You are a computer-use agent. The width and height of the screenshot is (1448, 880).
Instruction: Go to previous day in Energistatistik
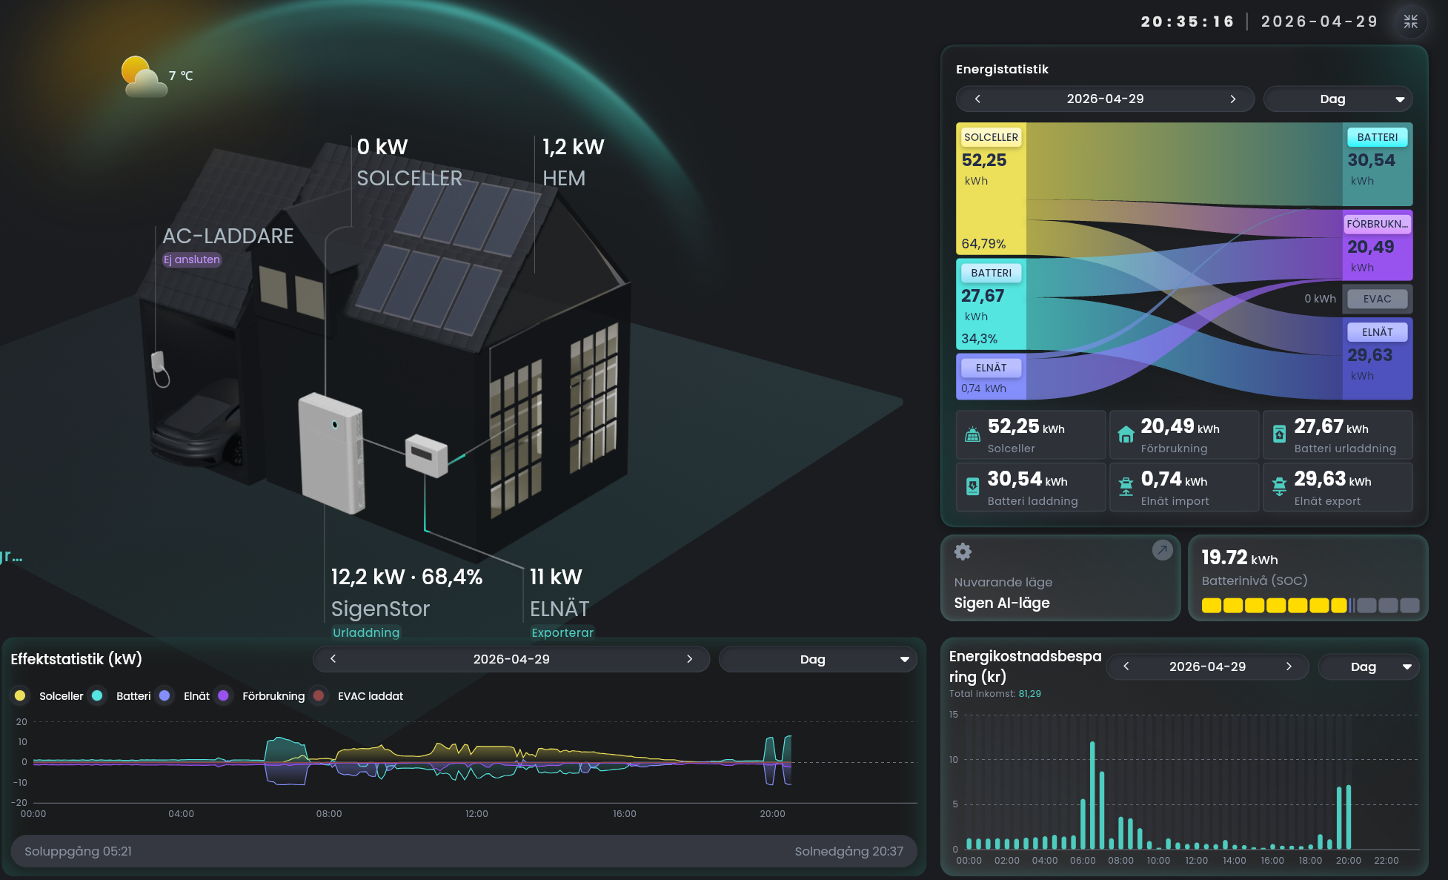tap(977, 99)
